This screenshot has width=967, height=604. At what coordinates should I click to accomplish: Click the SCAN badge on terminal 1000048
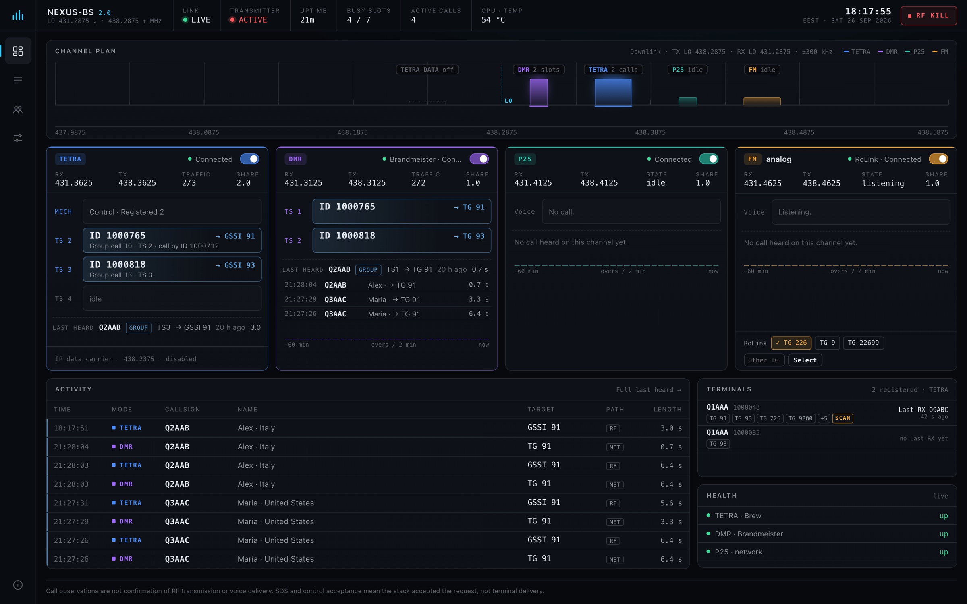pyautogui.click(x=842, y=418)
